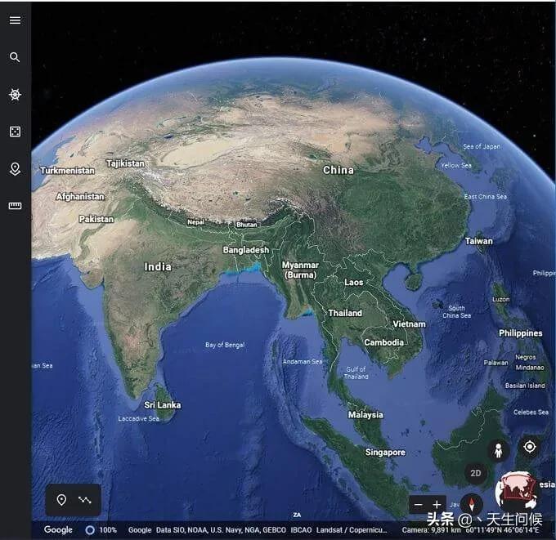Screen dimensions: 556x540
Task: Click the Sea of Japan label
Action: [481, 147]
